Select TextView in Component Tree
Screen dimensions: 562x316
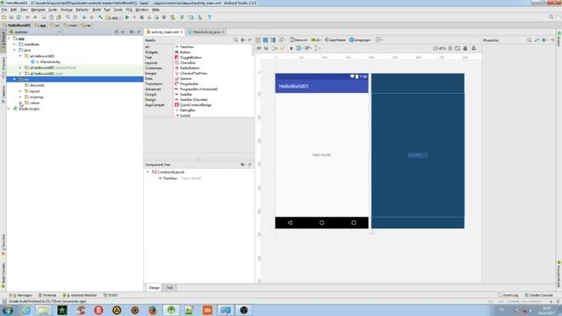click(180, 178)
